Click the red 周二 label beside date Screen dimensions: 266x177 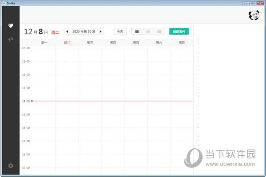[x=55, y=32]
